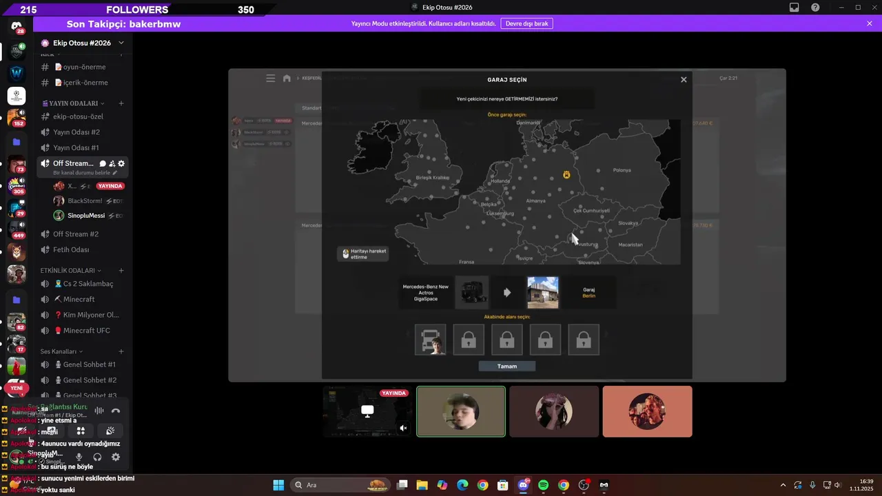Select the green-bordered participant video tile

(461, 411)
